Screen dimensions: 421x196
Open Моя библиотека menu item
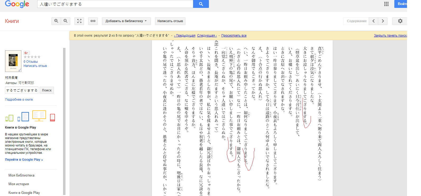point(21,175)
